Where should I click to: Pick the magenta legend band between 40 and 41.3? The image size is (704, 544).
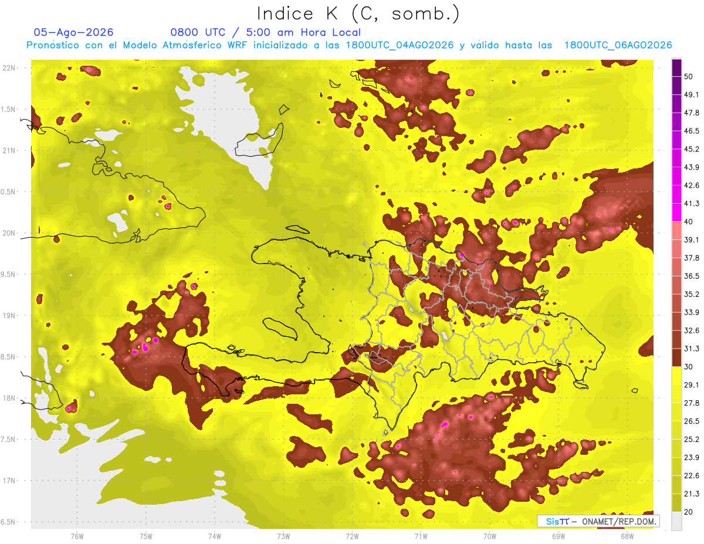(x=677, y=212)
